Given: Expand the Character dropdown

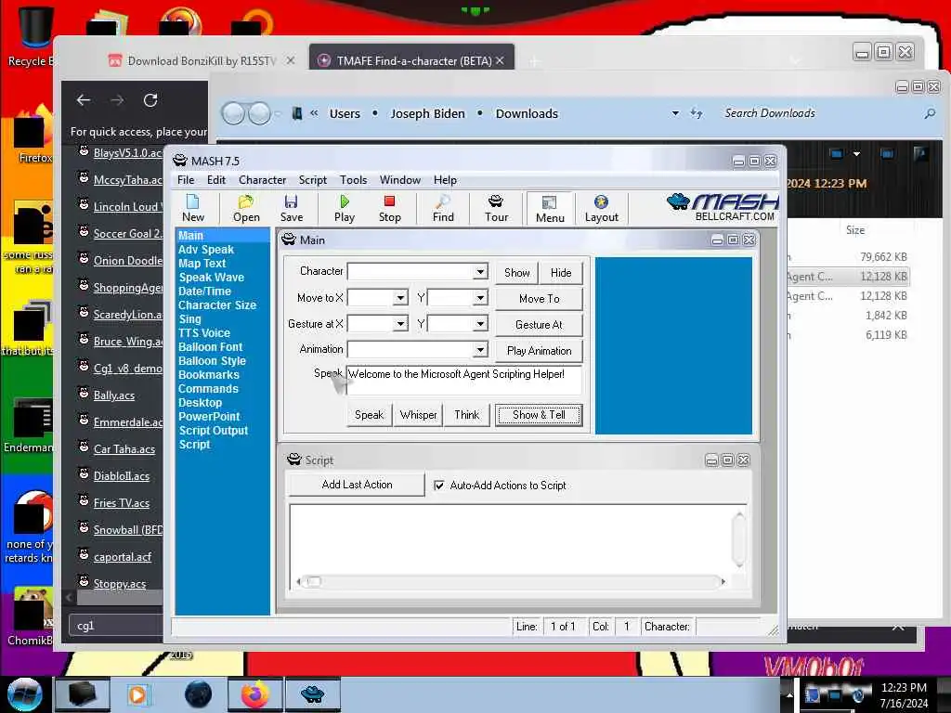Looking at the screenshot, I should (x=480, y=271).
